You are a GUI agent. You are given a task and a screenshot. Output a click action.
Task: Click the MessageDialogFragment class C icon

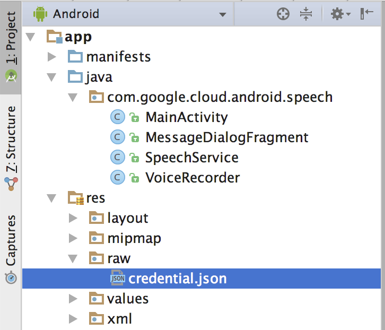click(118, 137)
